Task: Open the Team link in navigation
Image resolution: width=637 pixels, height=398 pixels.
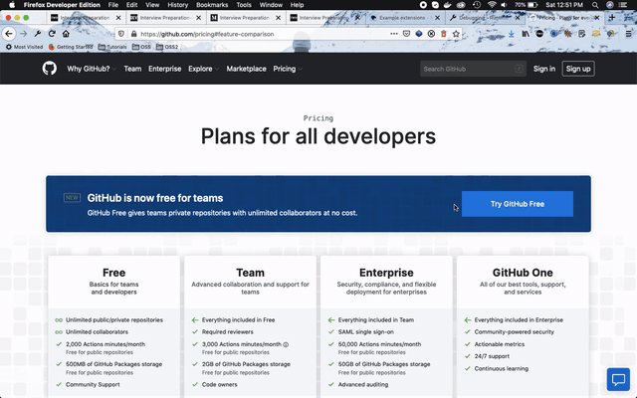Action: 132,69
